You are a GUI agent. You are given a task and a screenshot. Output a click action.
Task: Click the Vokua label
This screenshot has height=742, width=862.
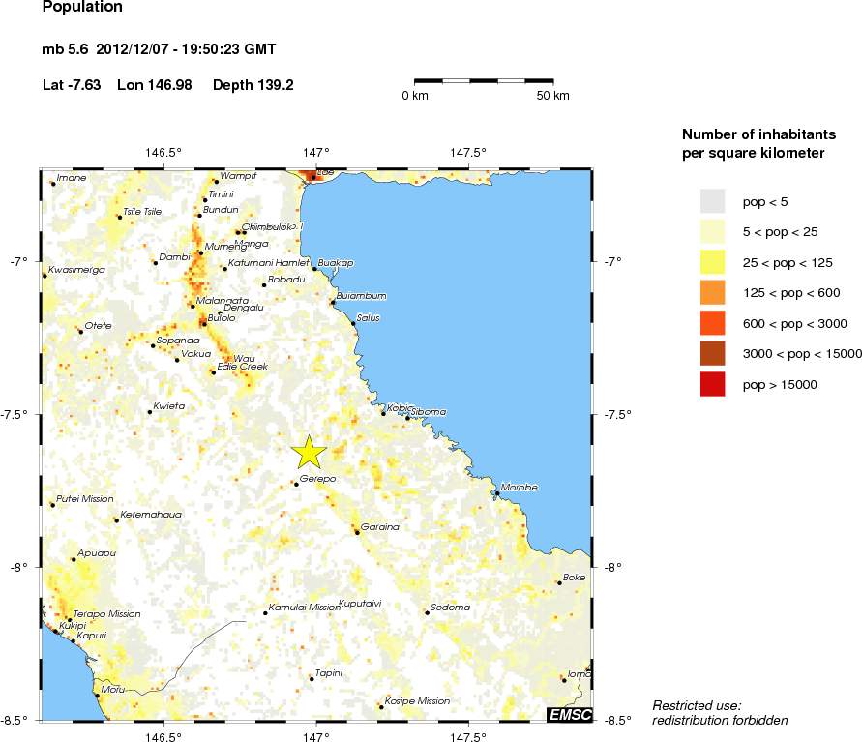(196, 354)
